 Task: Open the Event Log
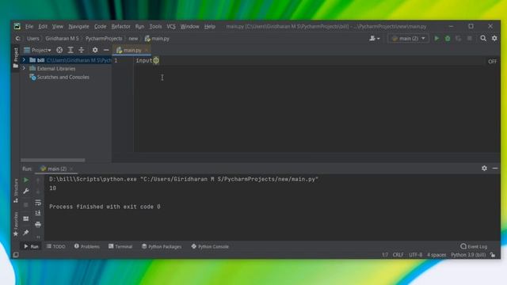click(x=474, y=246)
